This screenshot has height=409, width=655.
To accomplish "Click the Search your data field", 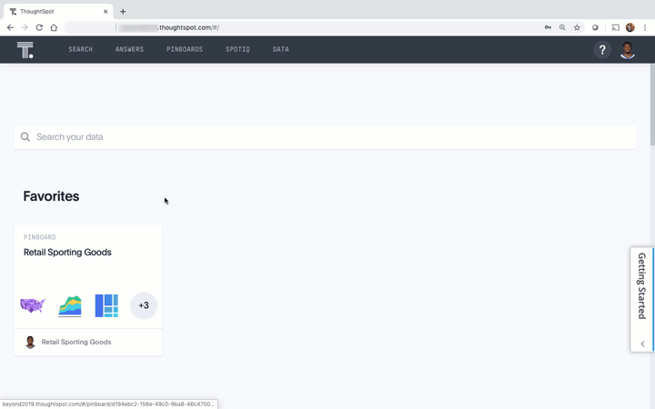I will point(325,137).
